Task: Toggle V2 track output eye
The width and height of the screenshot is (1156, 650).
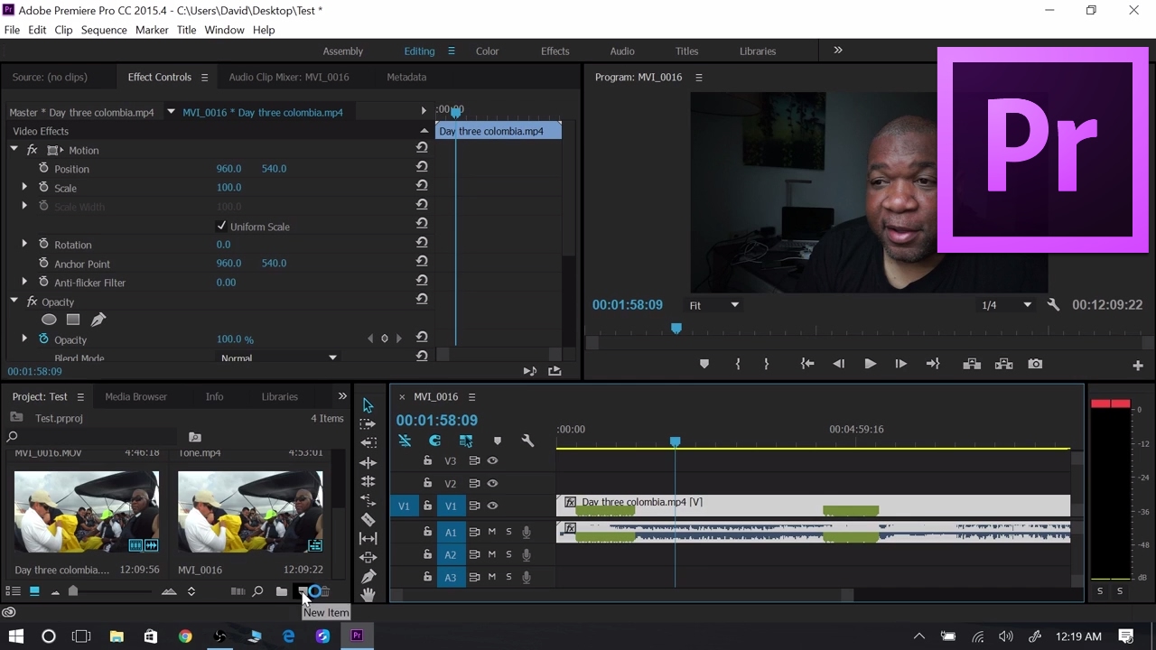Action: [492, 483]
